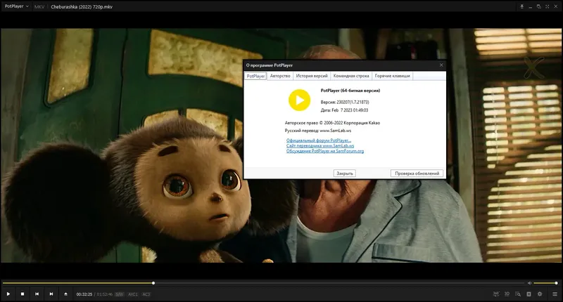
Task: Open the PotPlayer main menu dropdown
Action: tap(16, 6)
